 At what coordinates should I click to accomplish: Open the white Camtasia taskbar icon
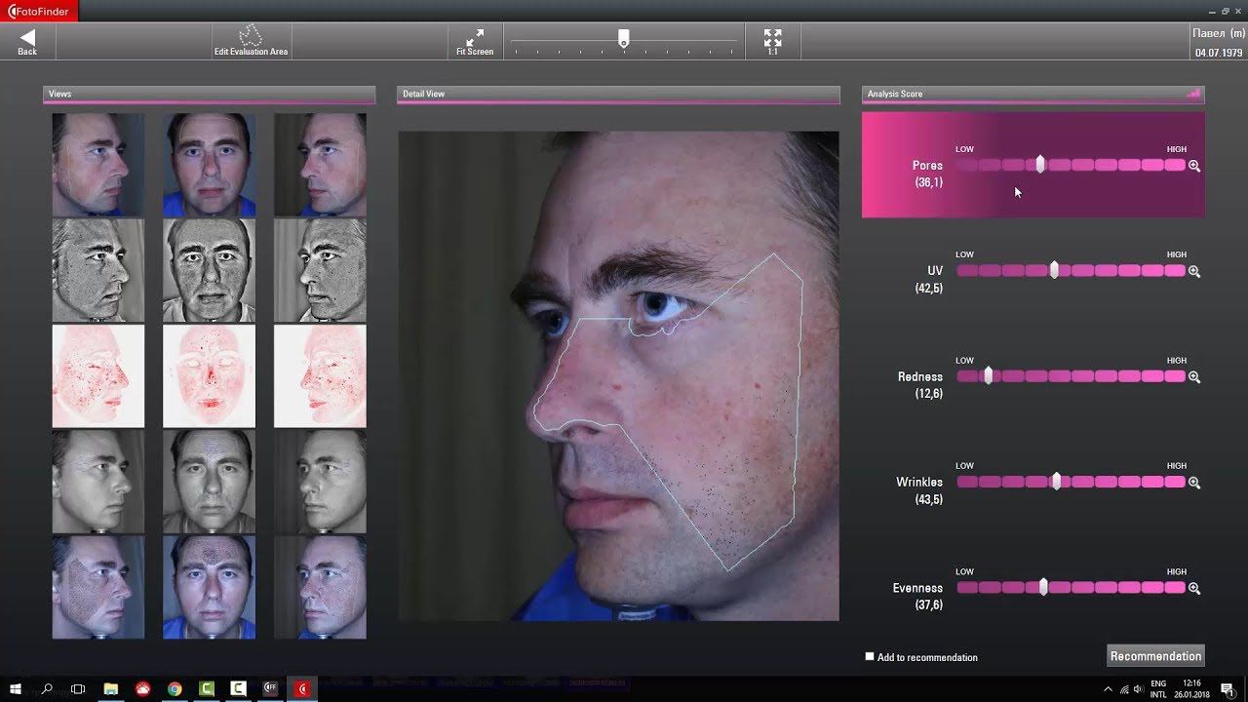tap(239, 689)
